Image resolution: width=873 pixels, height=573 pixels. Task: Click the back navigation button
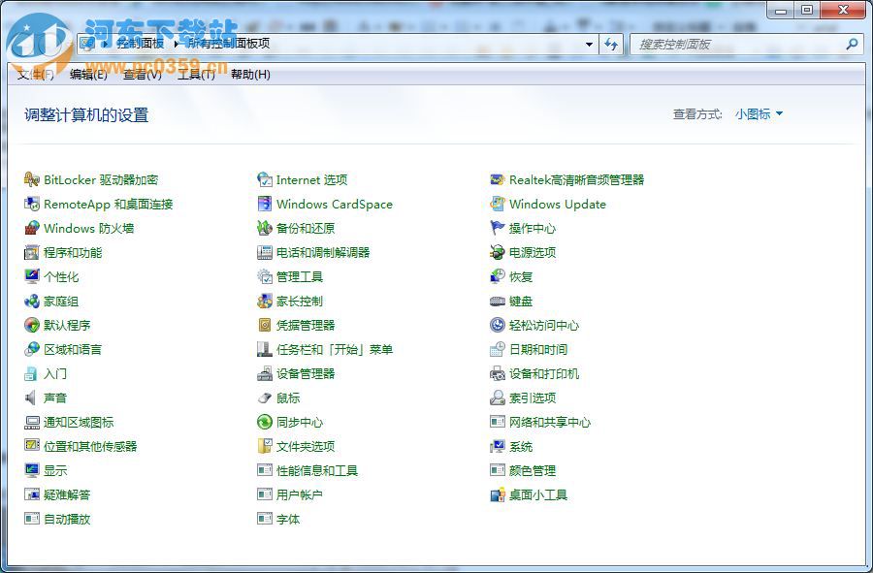[x=24, y=44]
